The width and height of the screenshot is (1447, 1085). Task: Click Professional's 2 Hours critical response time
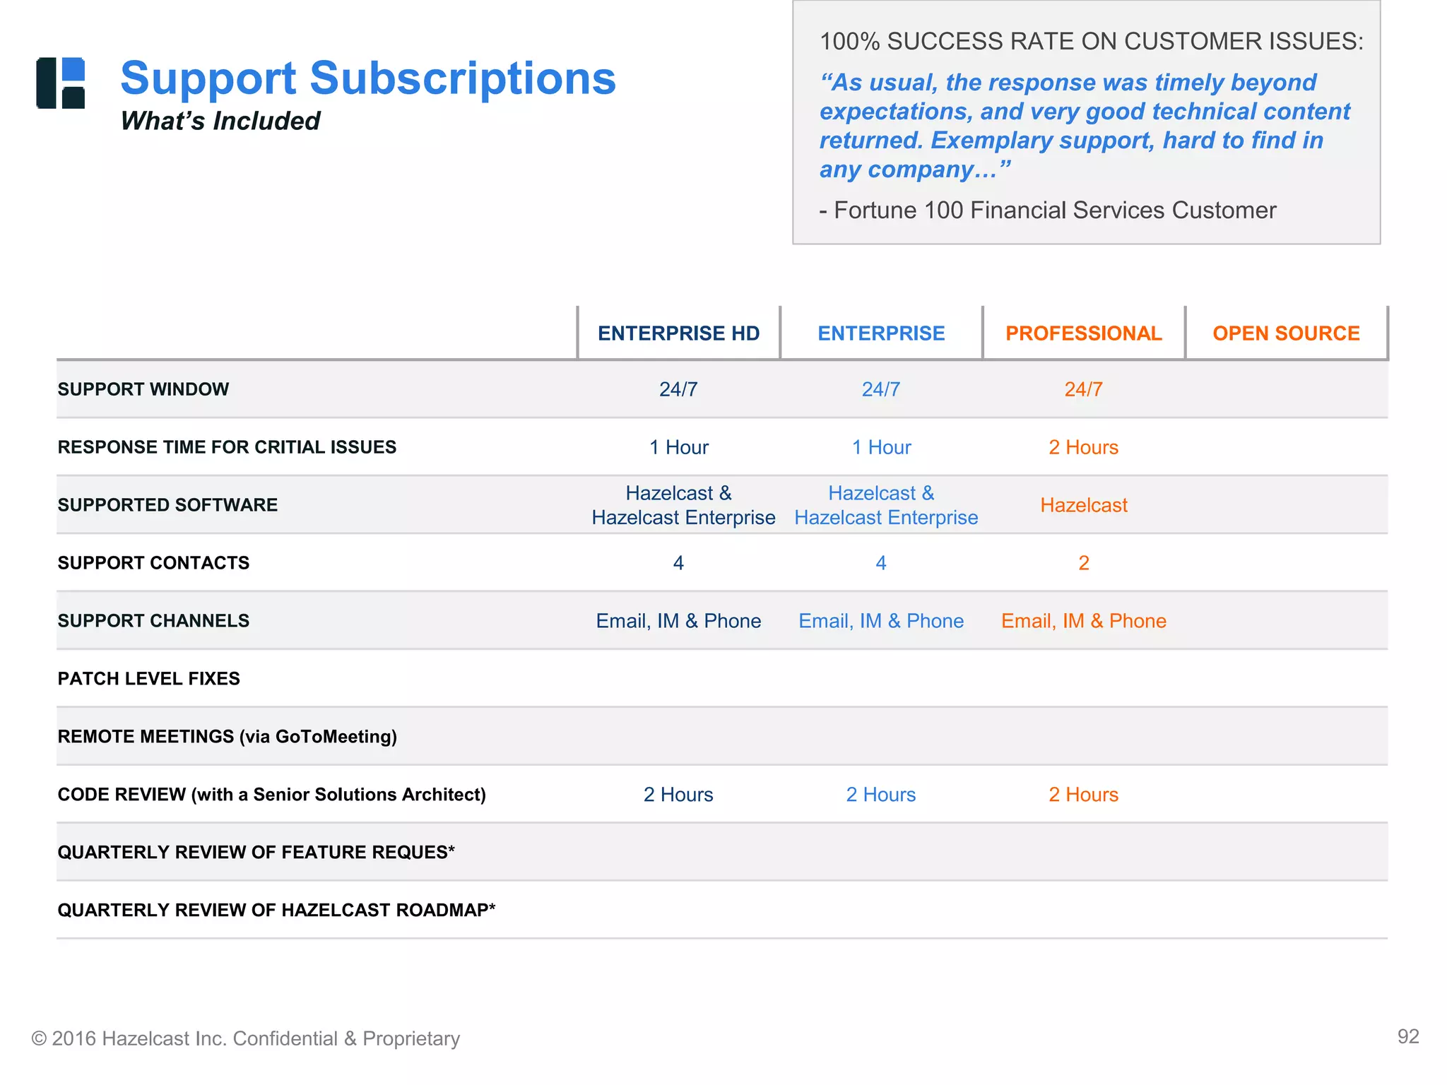click(x=1083, y=447)
